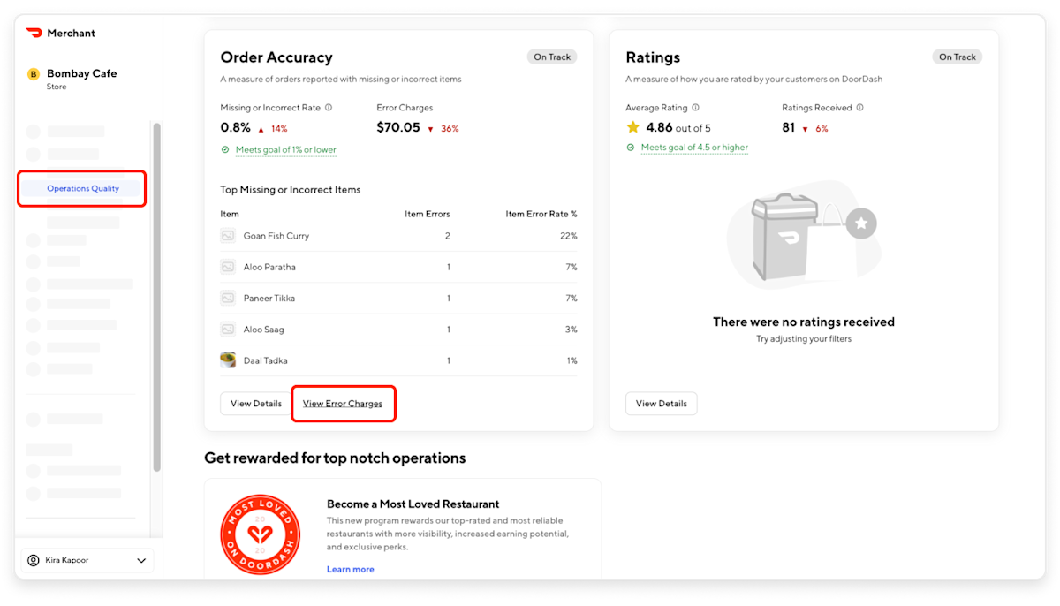Click the On Track badge in Ratings

click(958, 57)
